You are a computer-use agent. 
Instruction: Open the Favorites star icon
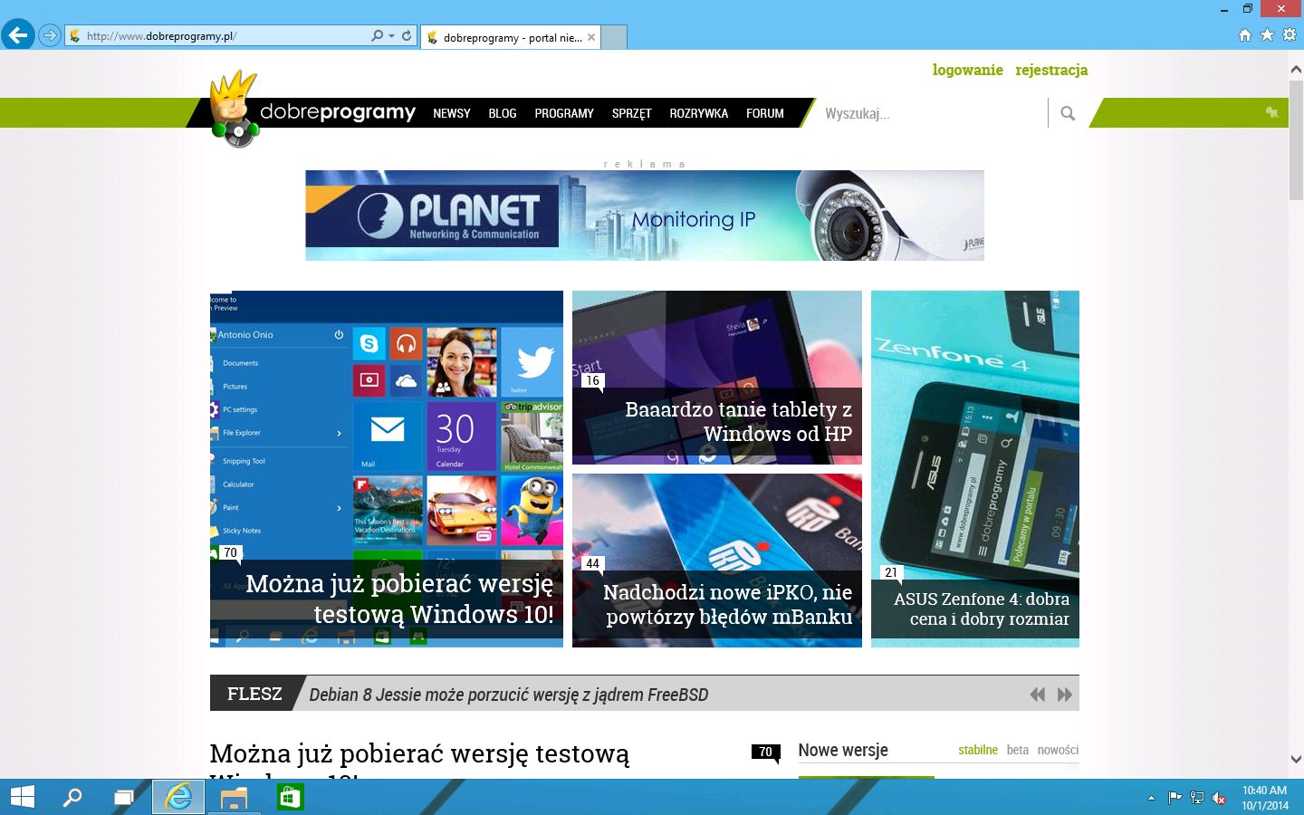click(1267, 34)
